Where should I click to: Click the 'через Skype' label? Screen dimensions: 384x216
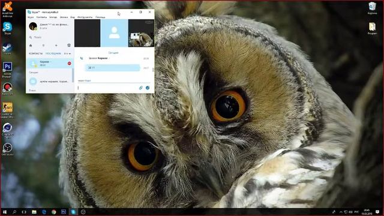pyautogui.click(x=85, y=80)
